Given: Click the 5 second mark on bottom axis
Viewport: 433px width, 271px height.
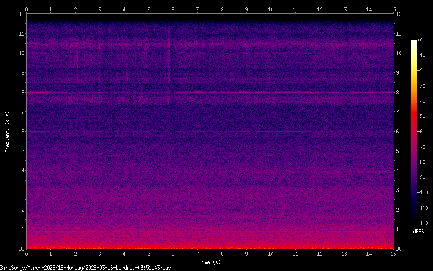Looking at the screenshot, I should 149,254.
